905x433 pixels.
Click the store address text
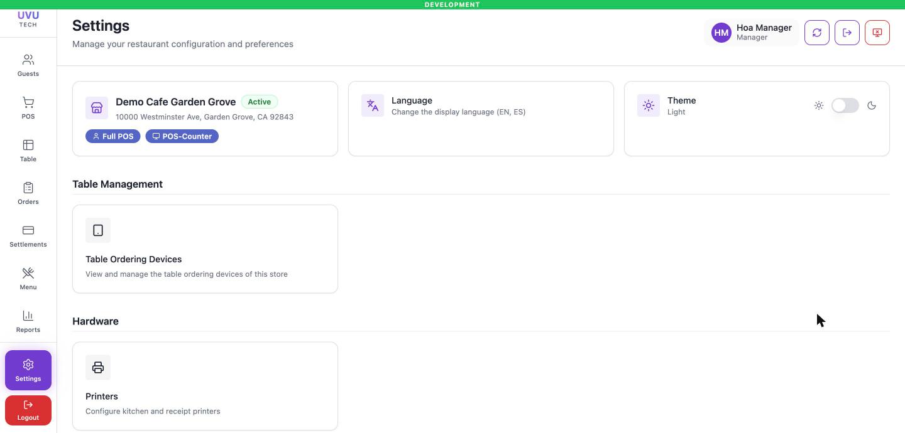204,117
